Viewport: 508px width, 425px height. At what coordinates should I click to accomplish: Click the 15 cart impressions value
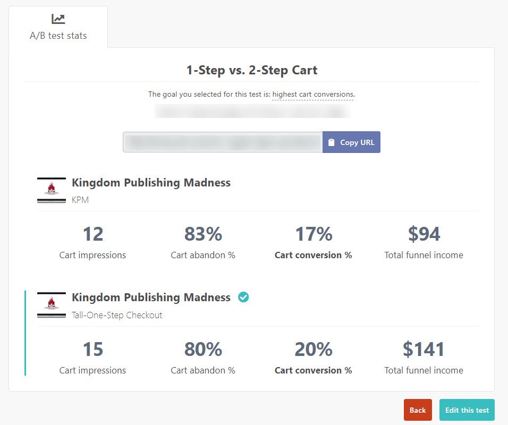click(93, 349)
